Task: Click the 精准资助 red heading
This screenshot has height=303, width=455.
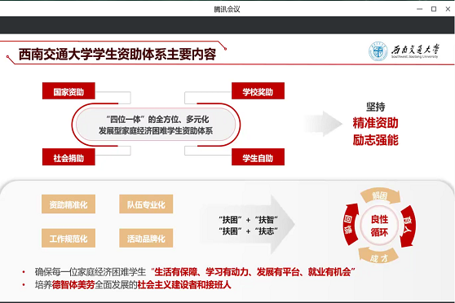Action: point(375,123)
